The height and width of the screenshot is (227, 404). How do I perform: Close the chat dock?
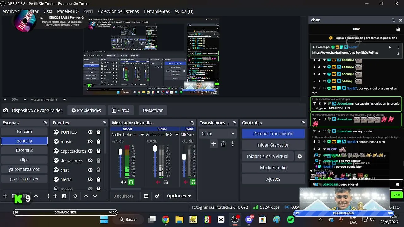coord(401,20)
